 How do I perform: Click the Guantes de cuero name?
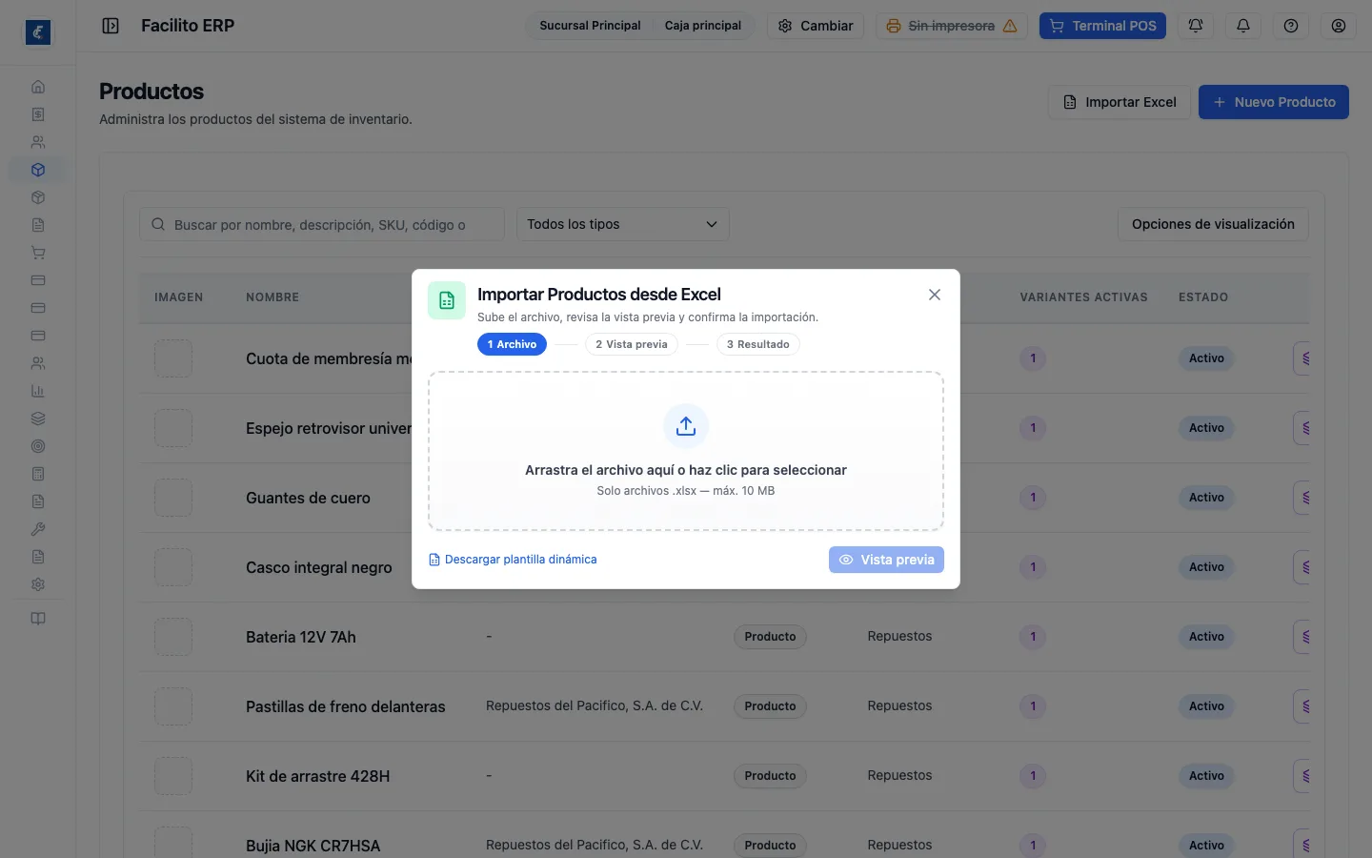[308, 498]
